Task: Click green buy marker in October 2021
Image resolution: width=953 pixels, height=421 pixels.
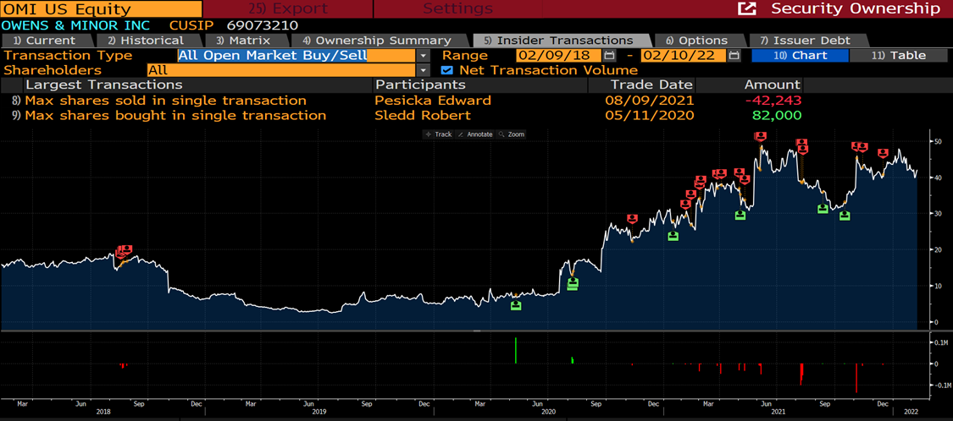Action: (x=845, y=216)
